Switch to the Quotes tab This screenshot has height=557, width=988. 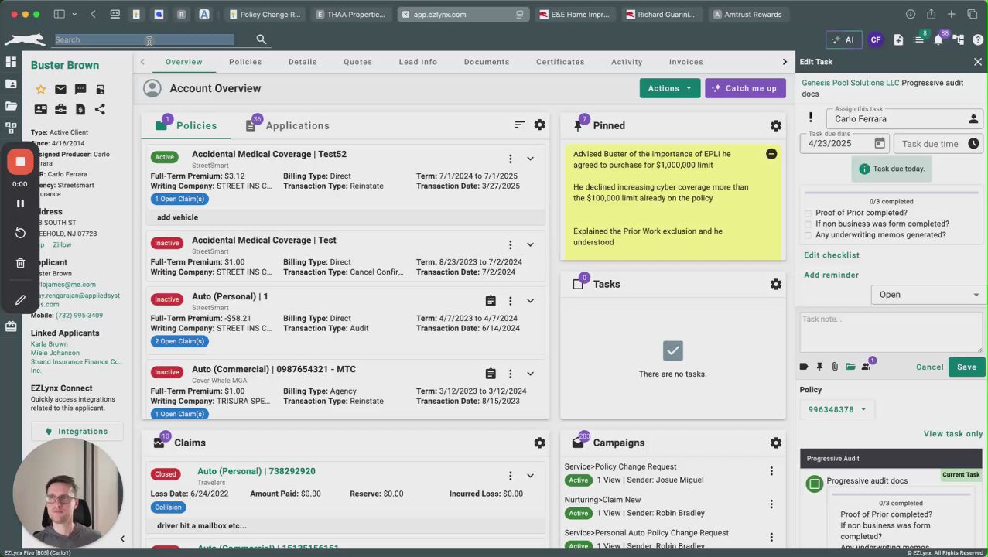pyautogui.click(x=357, y=62)
